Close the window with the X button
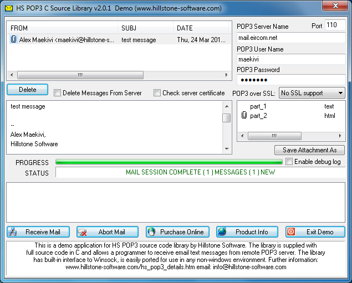Image resolution: width=352 pixels, height=283 pixels. [x=335, y=6]
